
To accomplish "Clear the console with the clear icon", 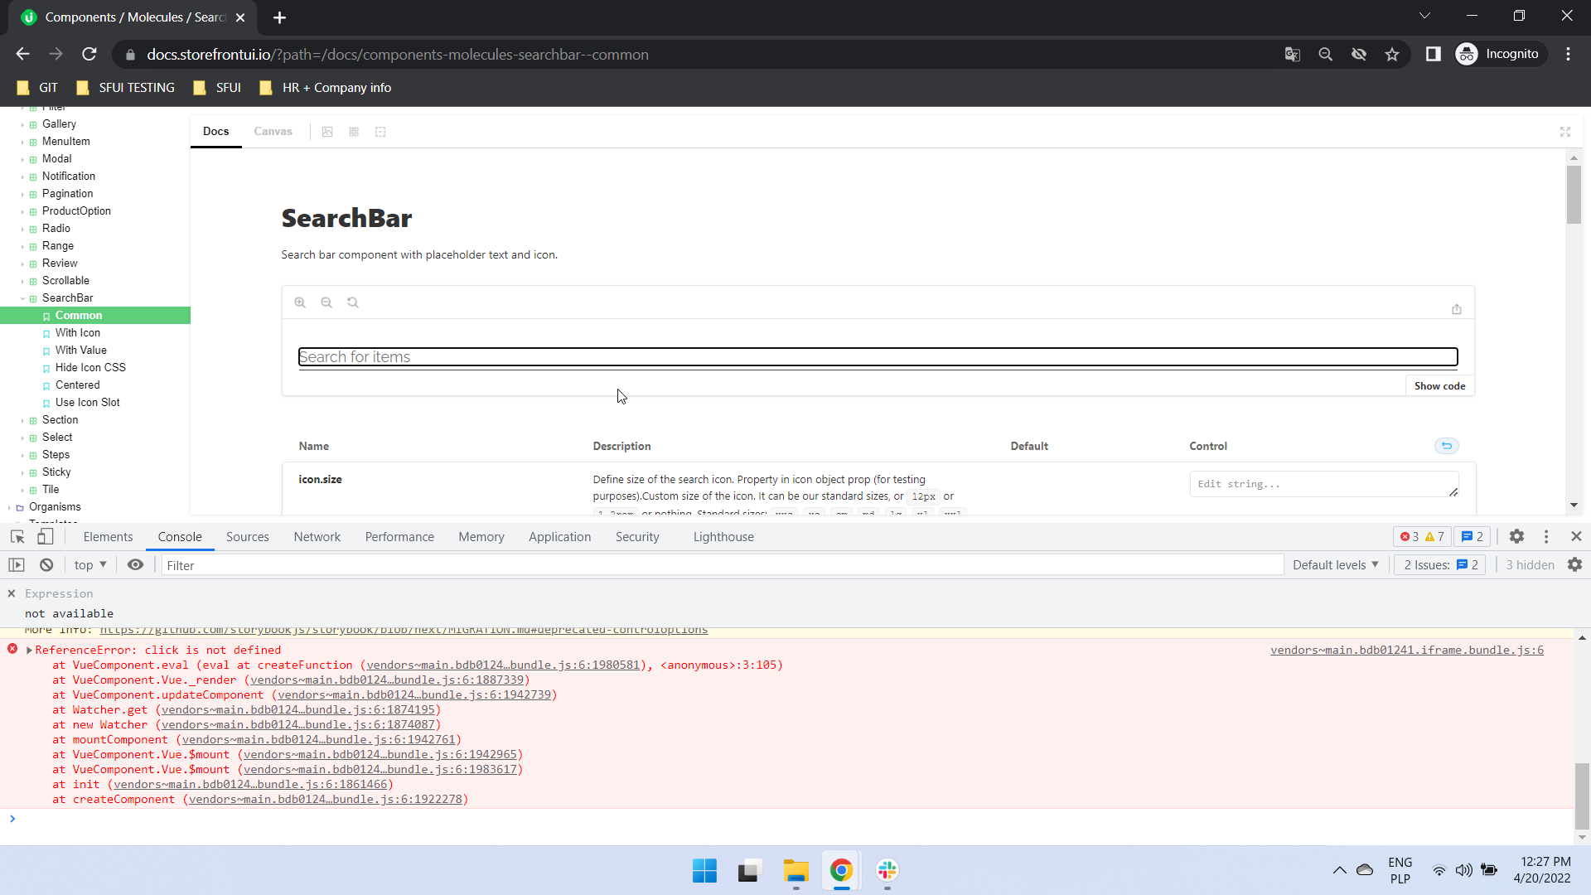I will coord(46,564).
